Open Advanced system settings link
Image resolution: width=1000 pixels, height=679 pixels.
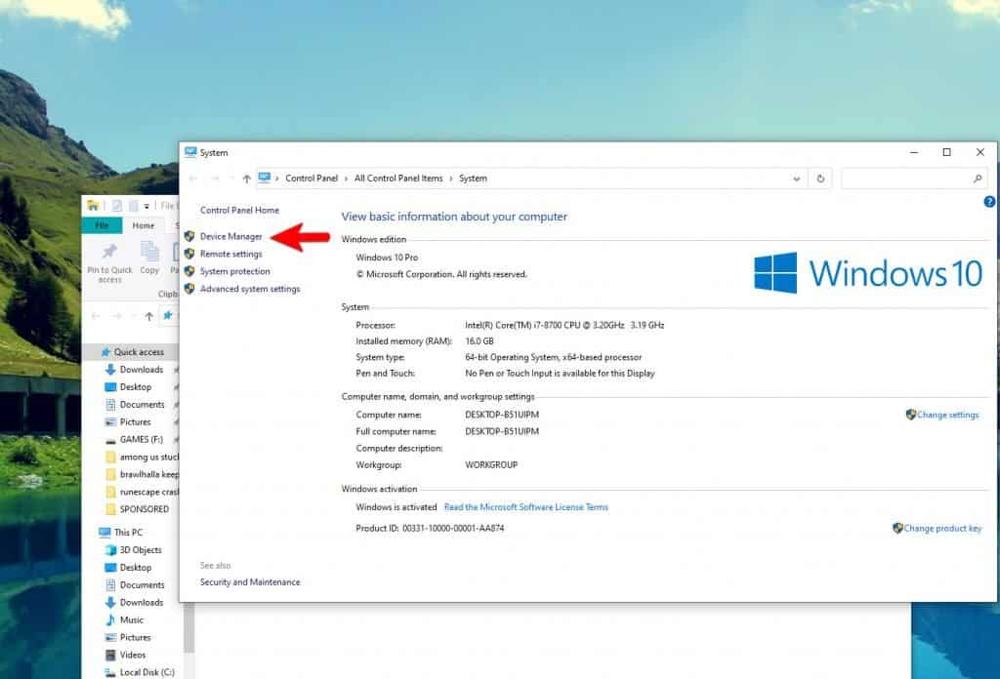(250, 289)
